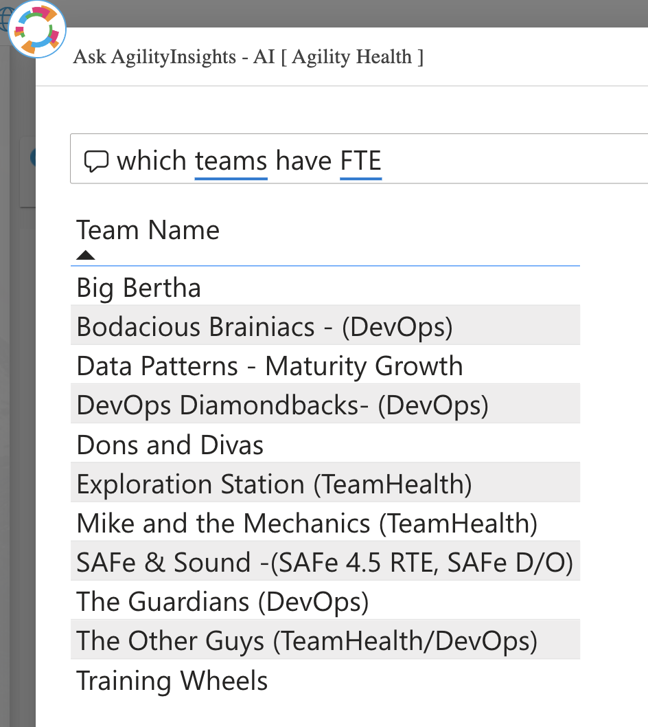
Task: Select Data Patterns - Maturity Growth row
Action: coord(325,364)
